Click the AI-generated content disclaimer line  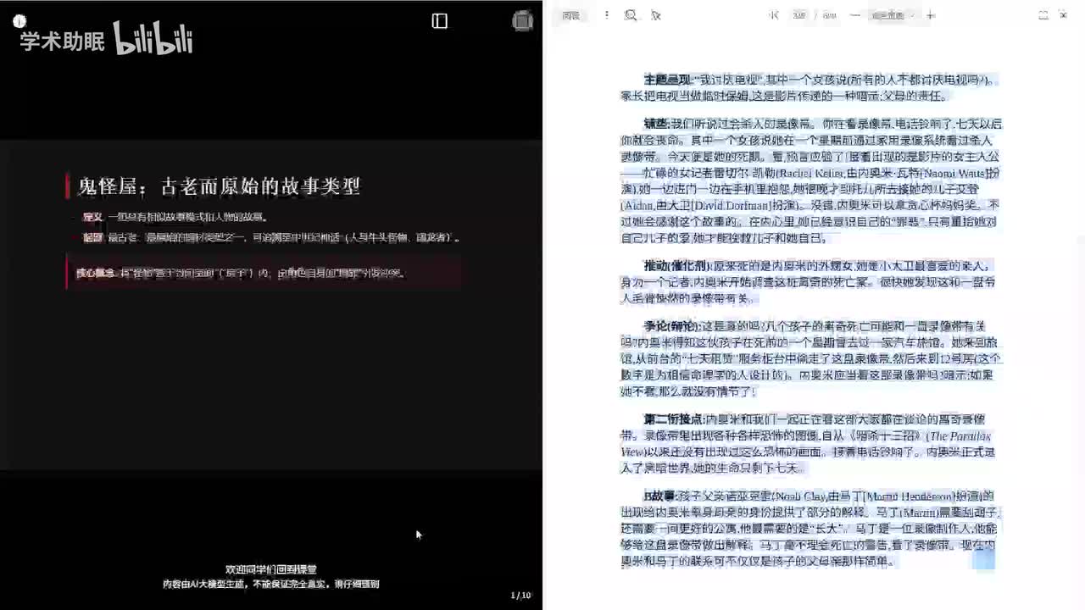(271, 584)
